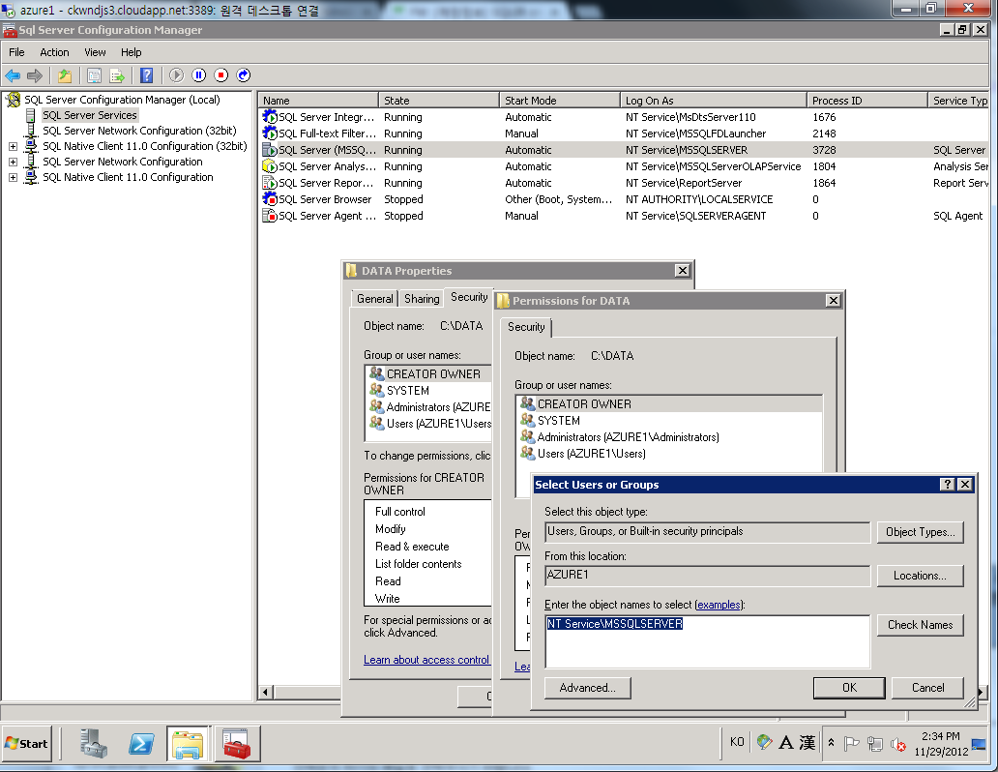Click the KO language indicator
The height and width of the screenshot is (772, 998).
737,742
